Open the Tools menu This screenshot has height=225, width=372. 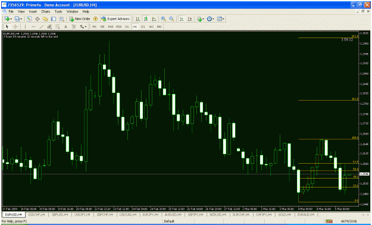[58, 11]
